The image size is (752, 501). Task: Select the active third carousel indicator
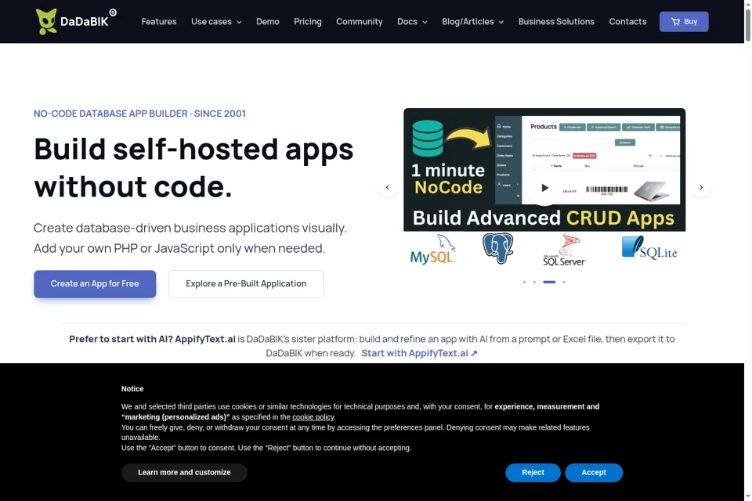[x=549, y=282]
